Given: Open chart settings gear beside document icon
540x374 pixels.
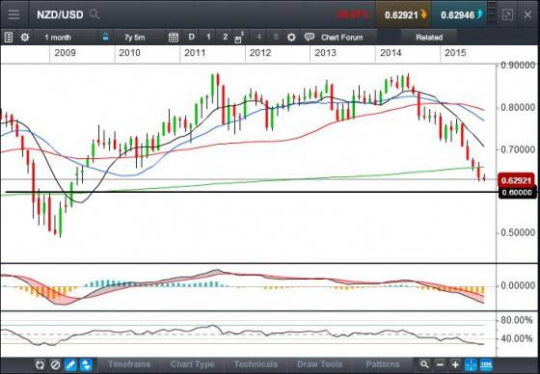Looking at the screenshot, I should point(25,38).
